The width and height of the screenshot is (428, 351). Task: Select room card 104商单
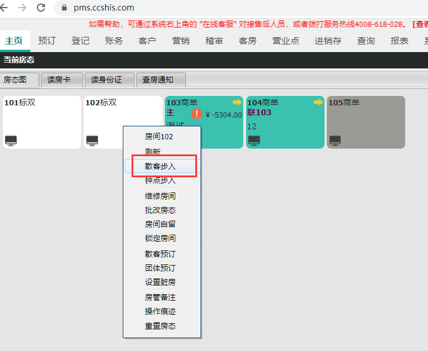(285, 122)
